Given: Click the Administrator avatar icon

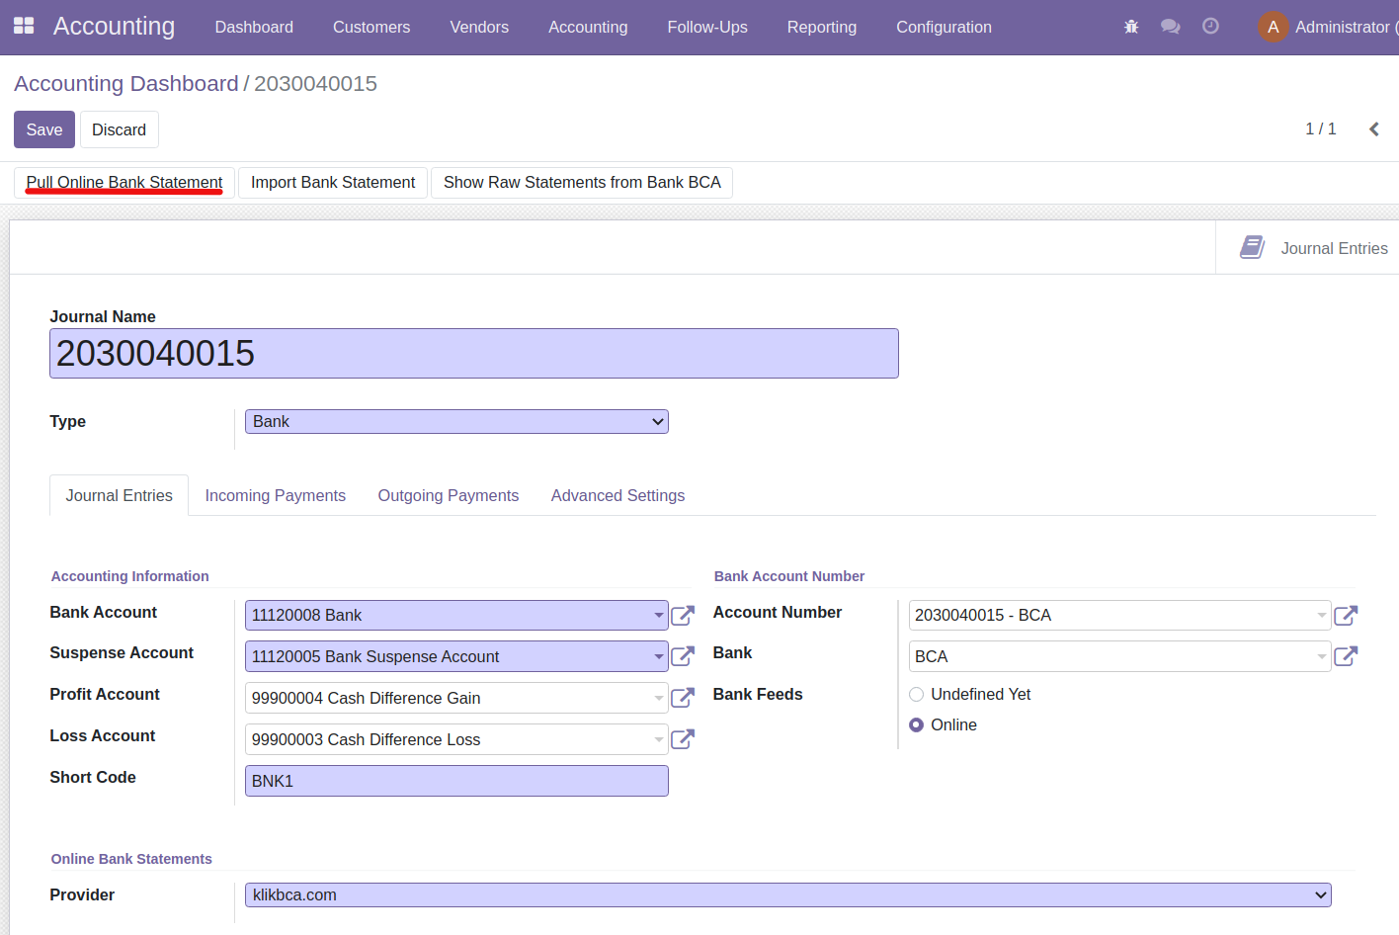Looking at the screenshot, I should tap(1273, 27).
